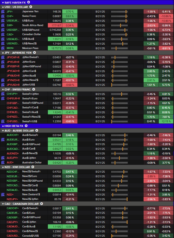Collapse the AUD - Aussie Dollar group
Screen dimensions: 174x238
[2, 130]
